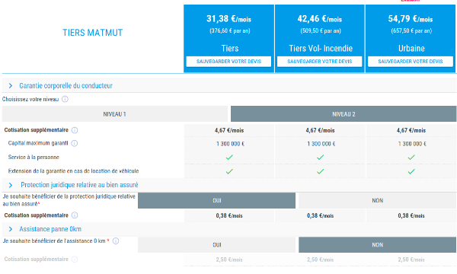
Task: Click Extension de la garantie checkmark under Urbaine
Action: coord(411,171)
